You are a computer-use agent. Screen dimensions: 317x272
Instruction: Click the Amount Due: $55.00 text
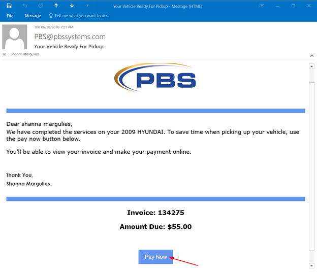click(155, 227)
